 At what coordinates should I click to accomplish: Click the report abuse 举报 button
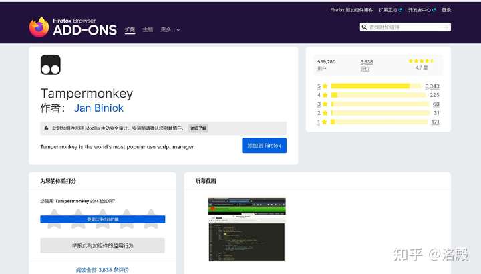[x=102, y=245]
